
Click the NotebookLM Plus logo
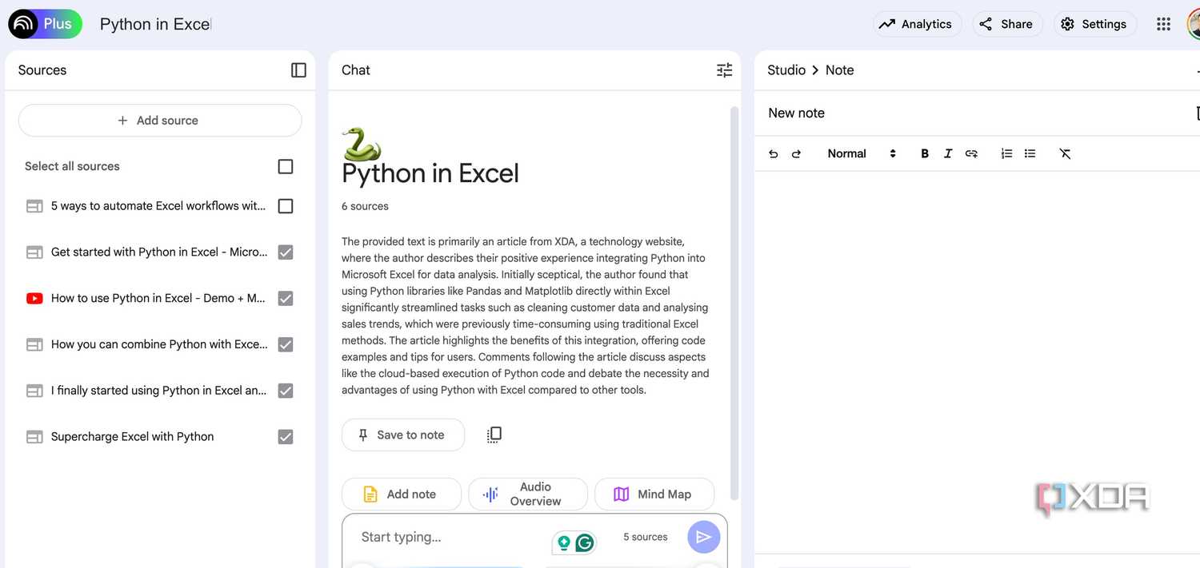point(46,24)
